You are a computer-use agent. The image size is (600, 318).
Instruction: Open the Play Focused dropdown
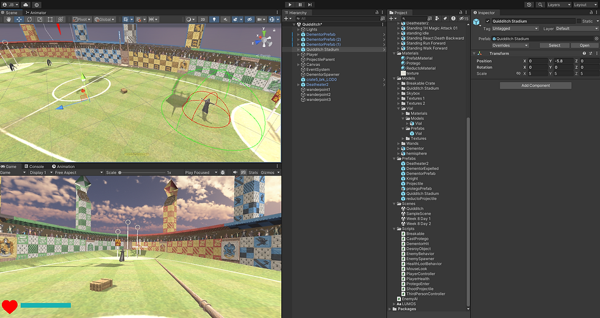[201, 172]
